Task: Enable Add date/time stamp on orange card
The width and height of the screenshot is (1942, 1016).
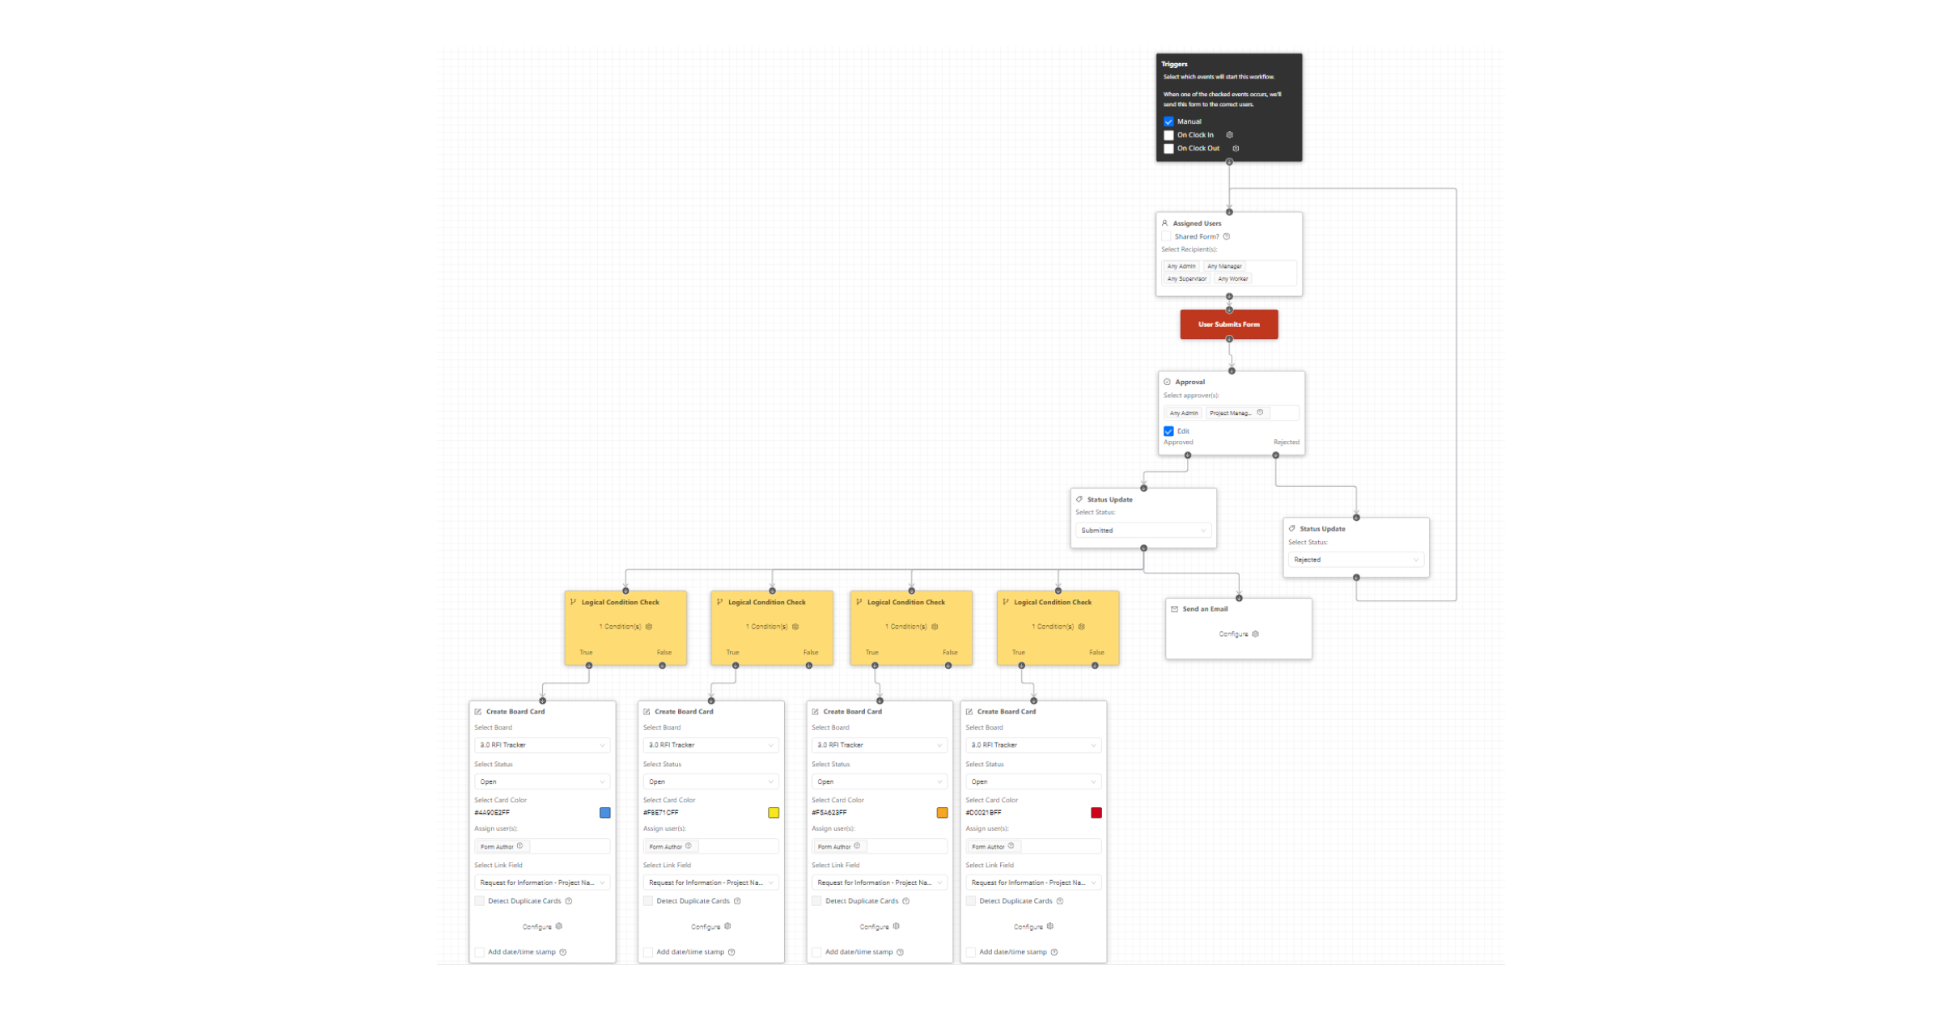Action: [x=816, y=952]
